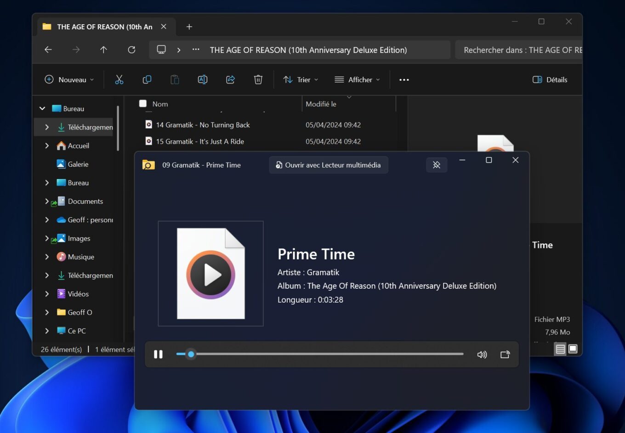Mute the volume in the preview player
This screenshot has width=625, height=433.
click(x=482, y=354)
